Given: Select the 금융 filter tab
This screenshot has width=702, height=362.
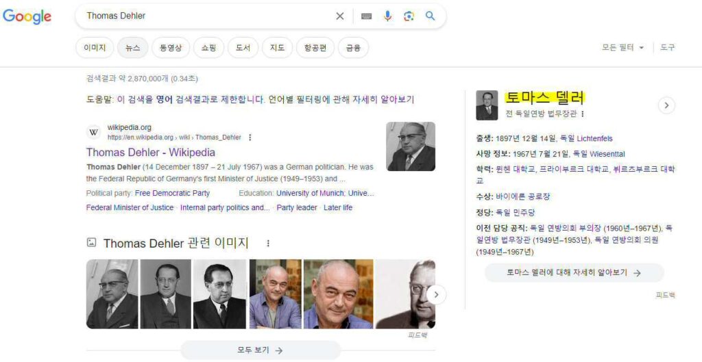Looking at the screenshot, I should tap(353, 48).
